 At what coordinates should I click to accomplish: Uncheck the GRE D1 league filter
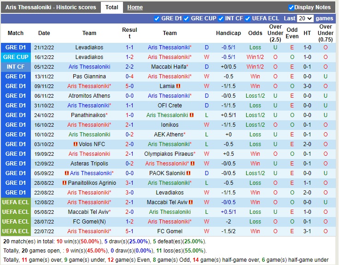click(x=157, y=19)
